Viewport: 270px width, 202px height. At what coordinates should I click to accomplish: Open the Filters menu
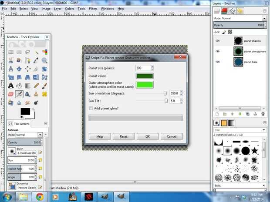(x=93, y=9)
